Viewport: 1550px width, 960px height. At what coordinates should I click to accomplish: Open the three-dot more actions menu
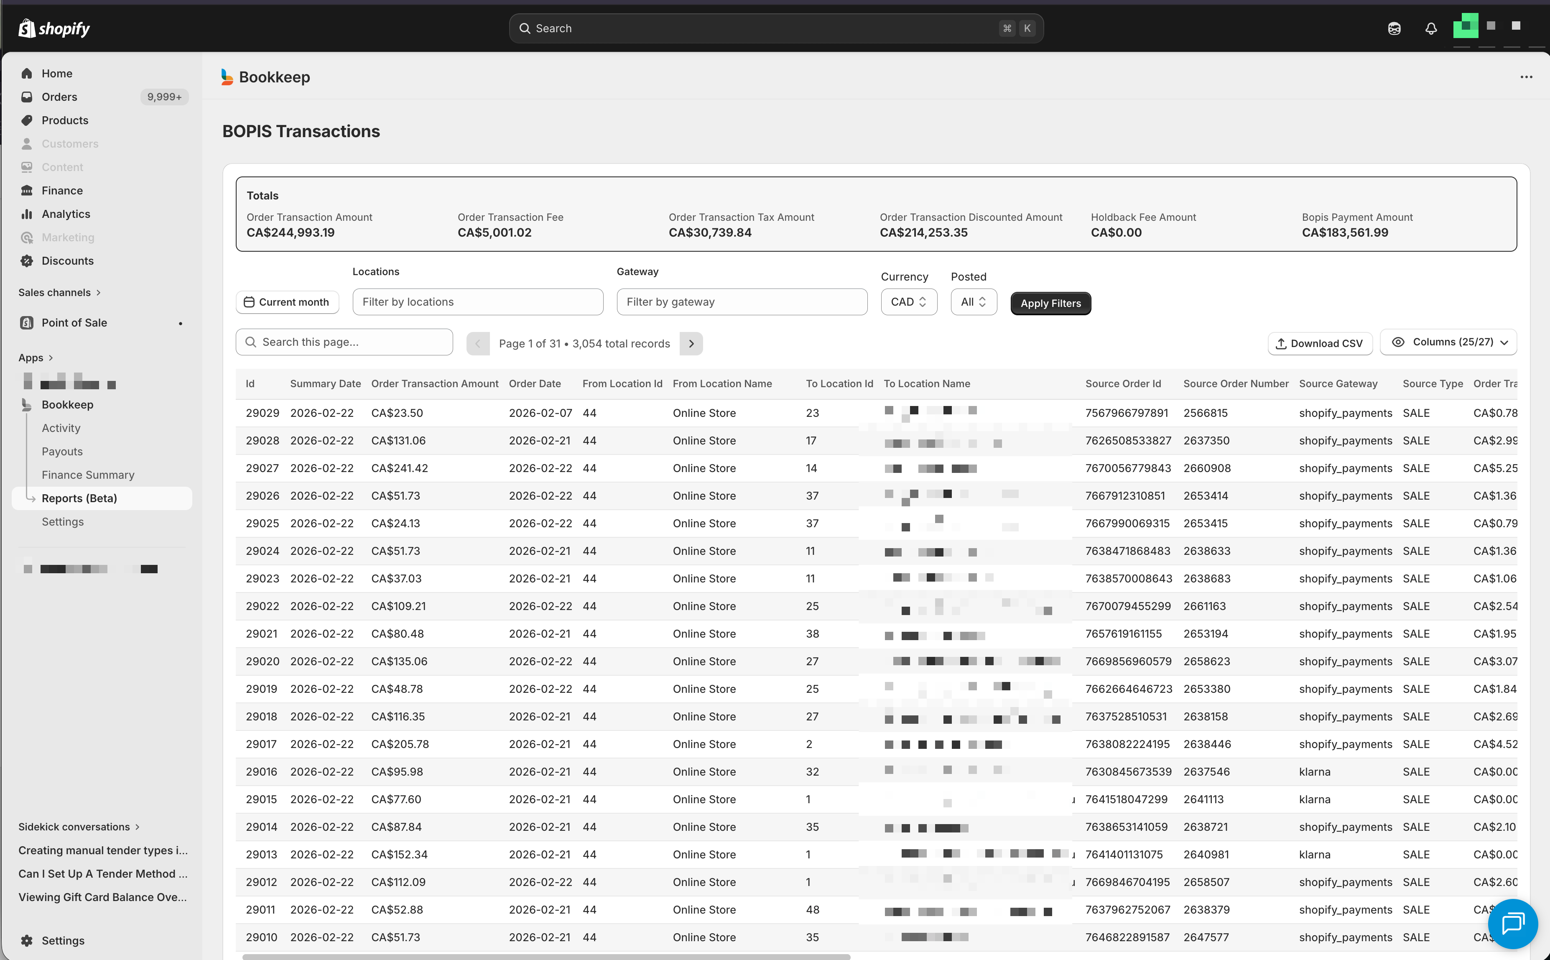tap(1526, 77)
